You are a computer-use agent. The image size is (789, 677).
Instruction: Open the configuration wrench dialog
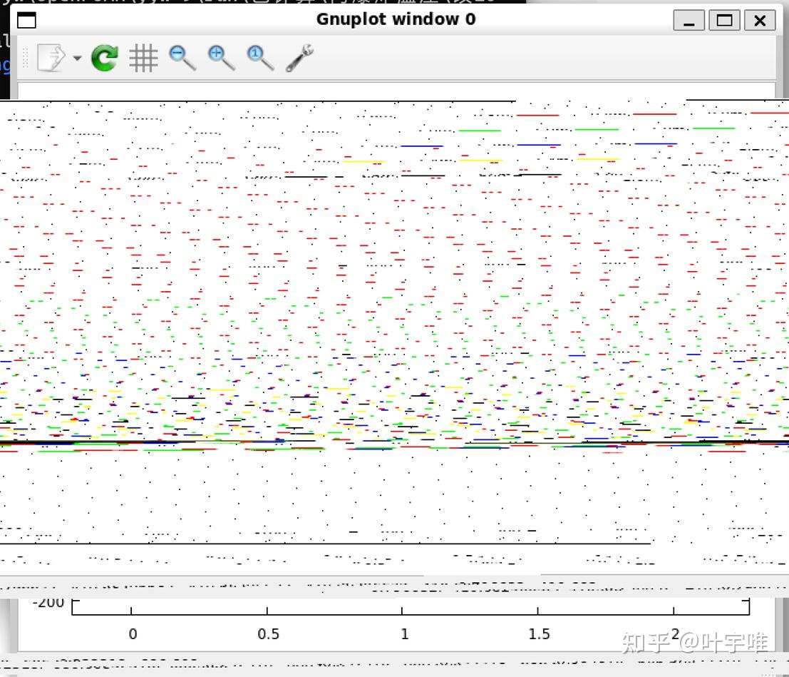[299, 58]
